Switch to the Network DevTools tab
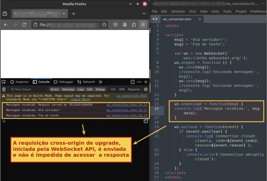Screen dimensions: 267x181 pyautogui.click(x=86, y=82)
